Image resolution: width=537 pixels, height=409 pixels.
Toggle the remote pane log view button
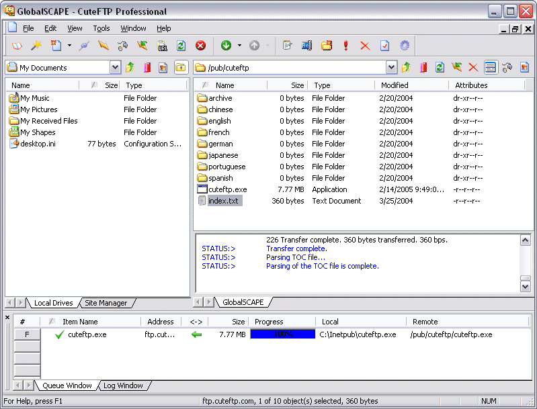(x=491, y=67)
